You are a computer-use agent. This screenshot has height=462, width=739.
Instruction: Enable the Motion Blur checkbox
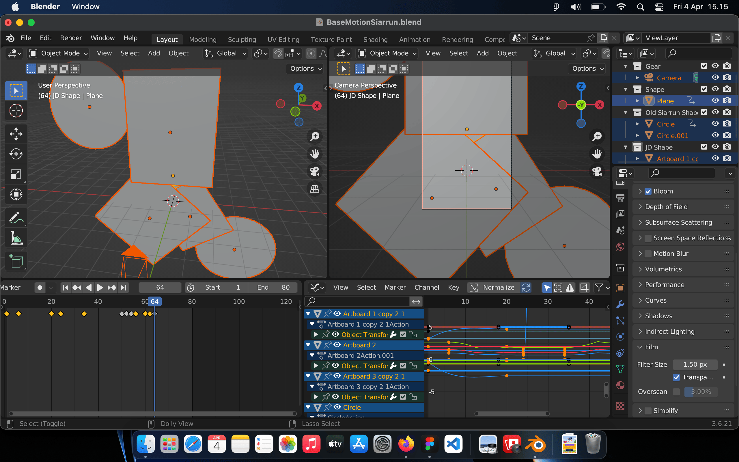coord(648,254)
